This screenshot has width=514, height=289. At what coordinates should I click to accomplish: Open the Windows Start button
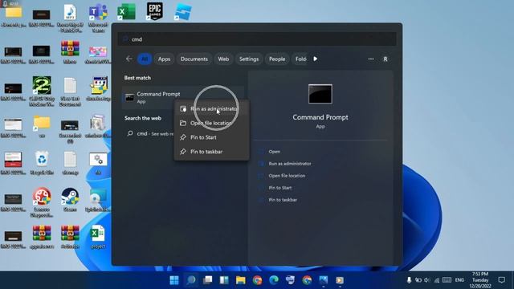coord(174,280)
